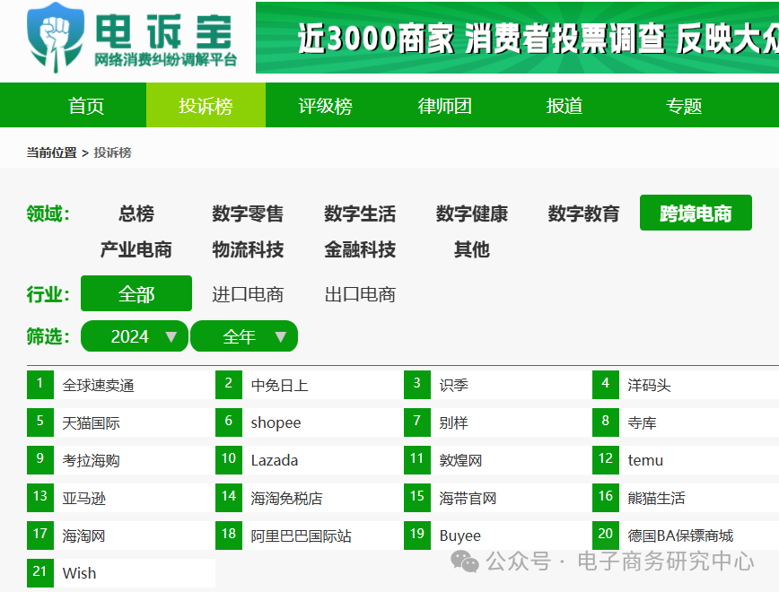Screen dimensions: 779x592
Task: Click the 投诉榜 breadcrumb link
Action: (x=114, y=151)
